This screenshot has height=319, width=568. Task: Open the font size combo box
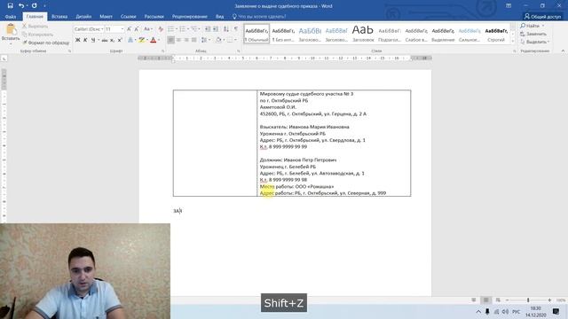pyautogui.click(x=114, y=29)
